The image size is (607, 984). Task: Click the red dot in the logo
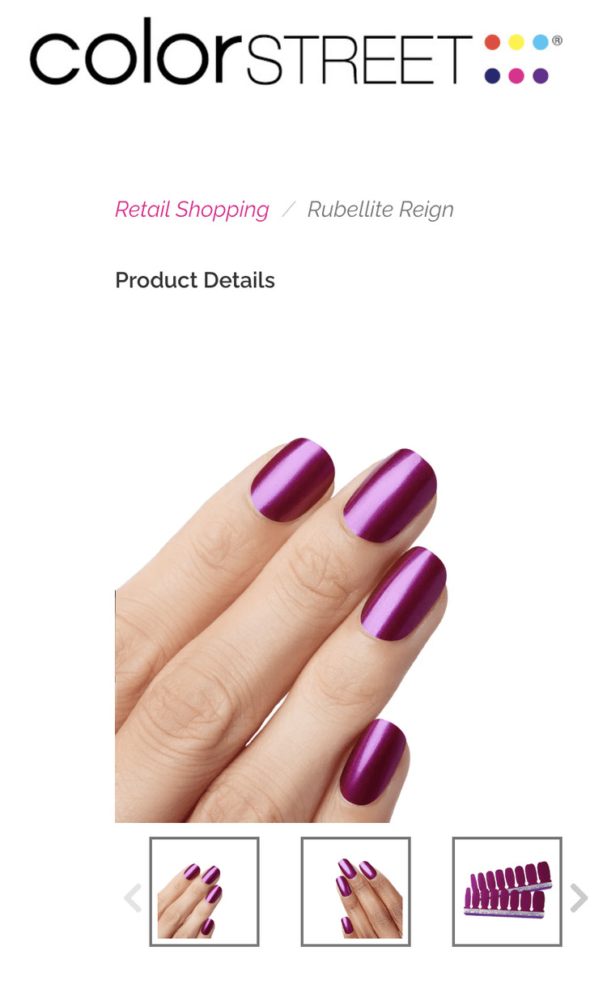(x=492, y=43)
